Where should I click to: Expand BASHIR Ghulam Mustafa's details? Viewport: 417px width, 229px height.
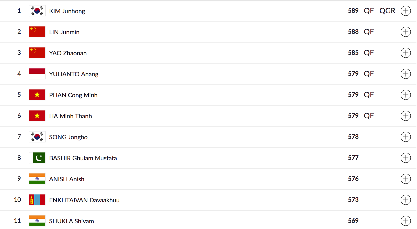click(x=405, y=158)
